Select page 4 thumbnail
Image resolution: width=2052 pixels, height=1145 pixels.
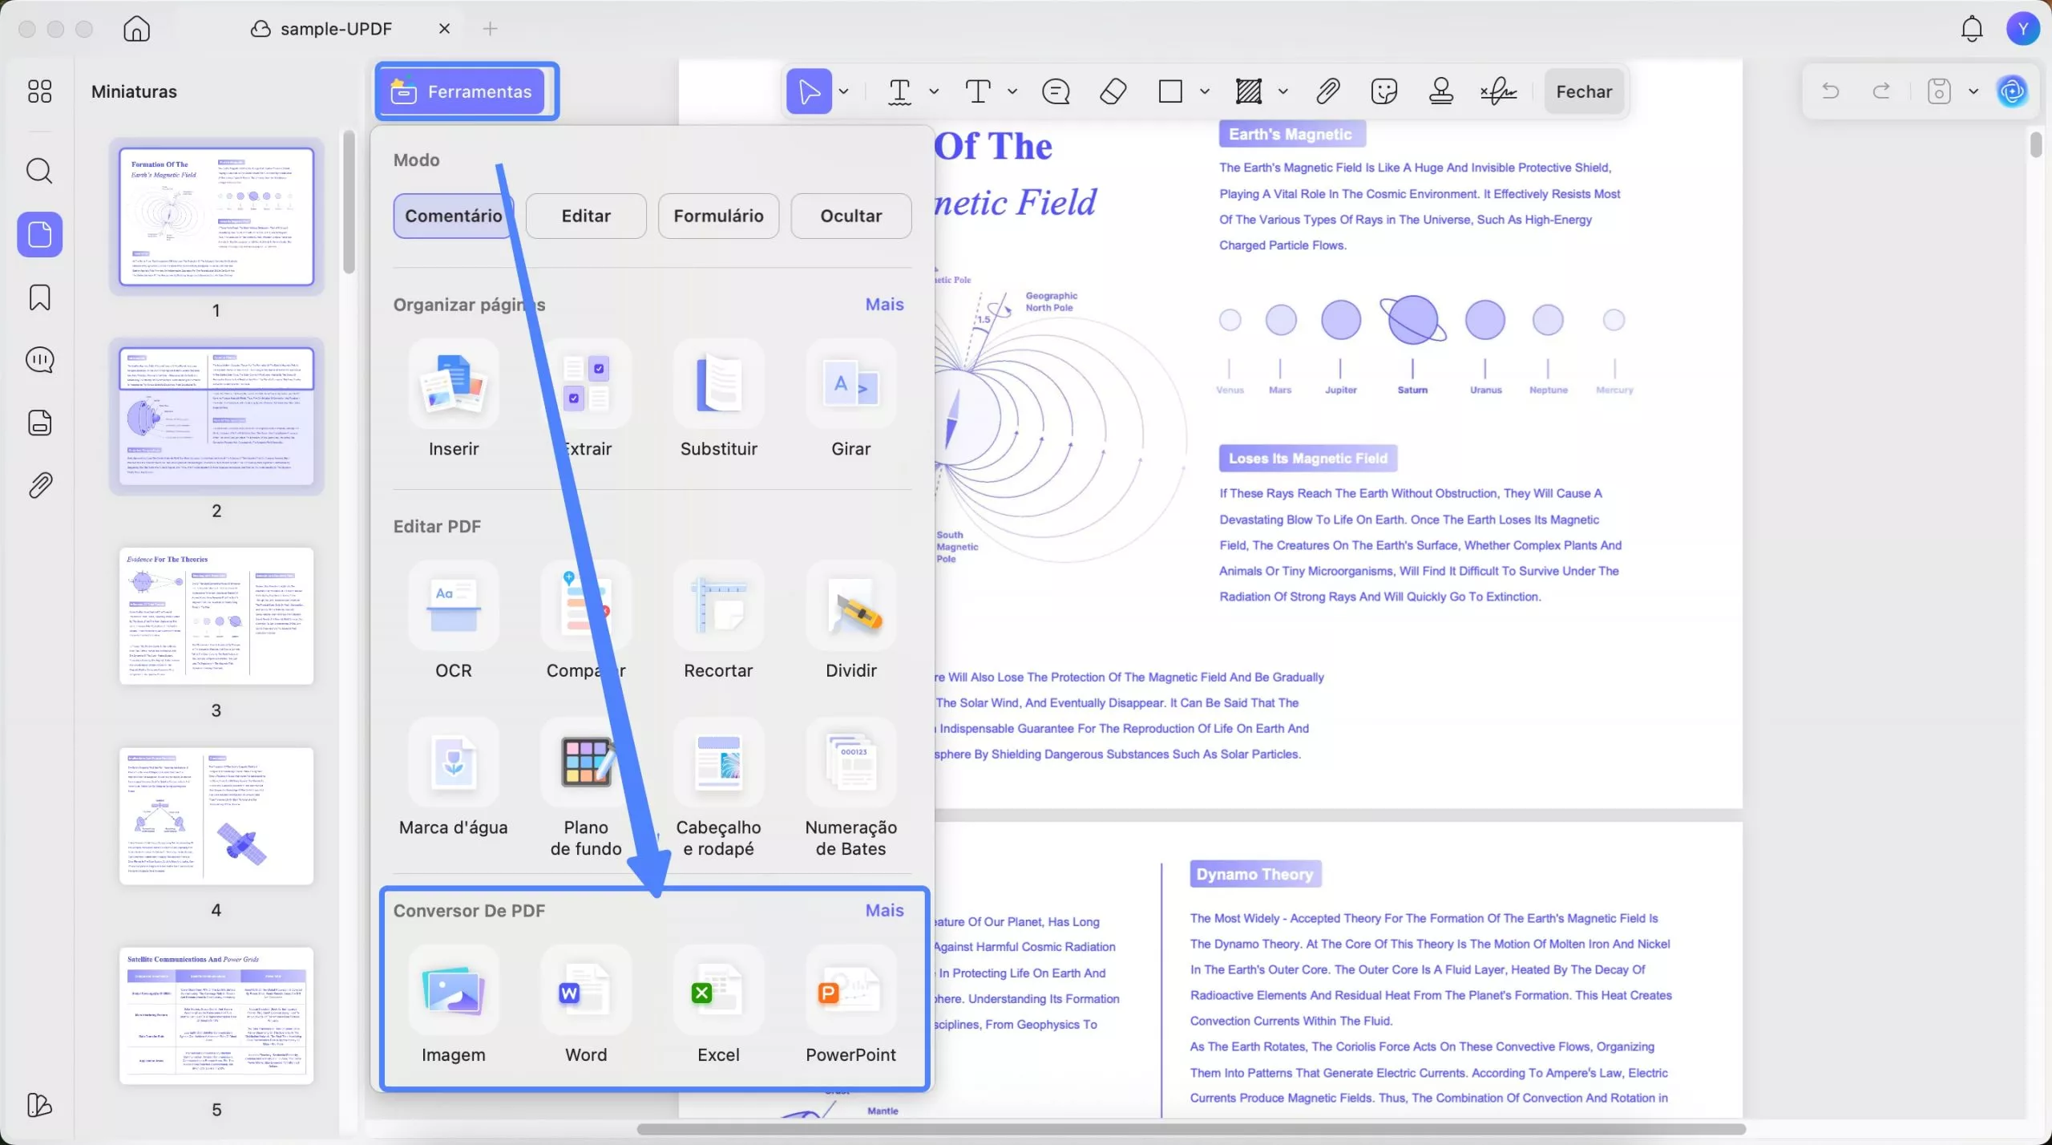216,816
